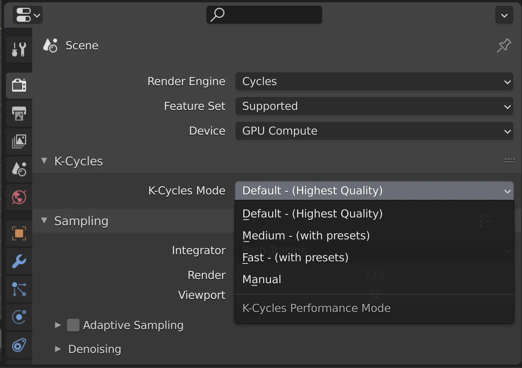522x368 pixels.
Task: Expand the Denoising subpanel
Action: coord(58,349)
